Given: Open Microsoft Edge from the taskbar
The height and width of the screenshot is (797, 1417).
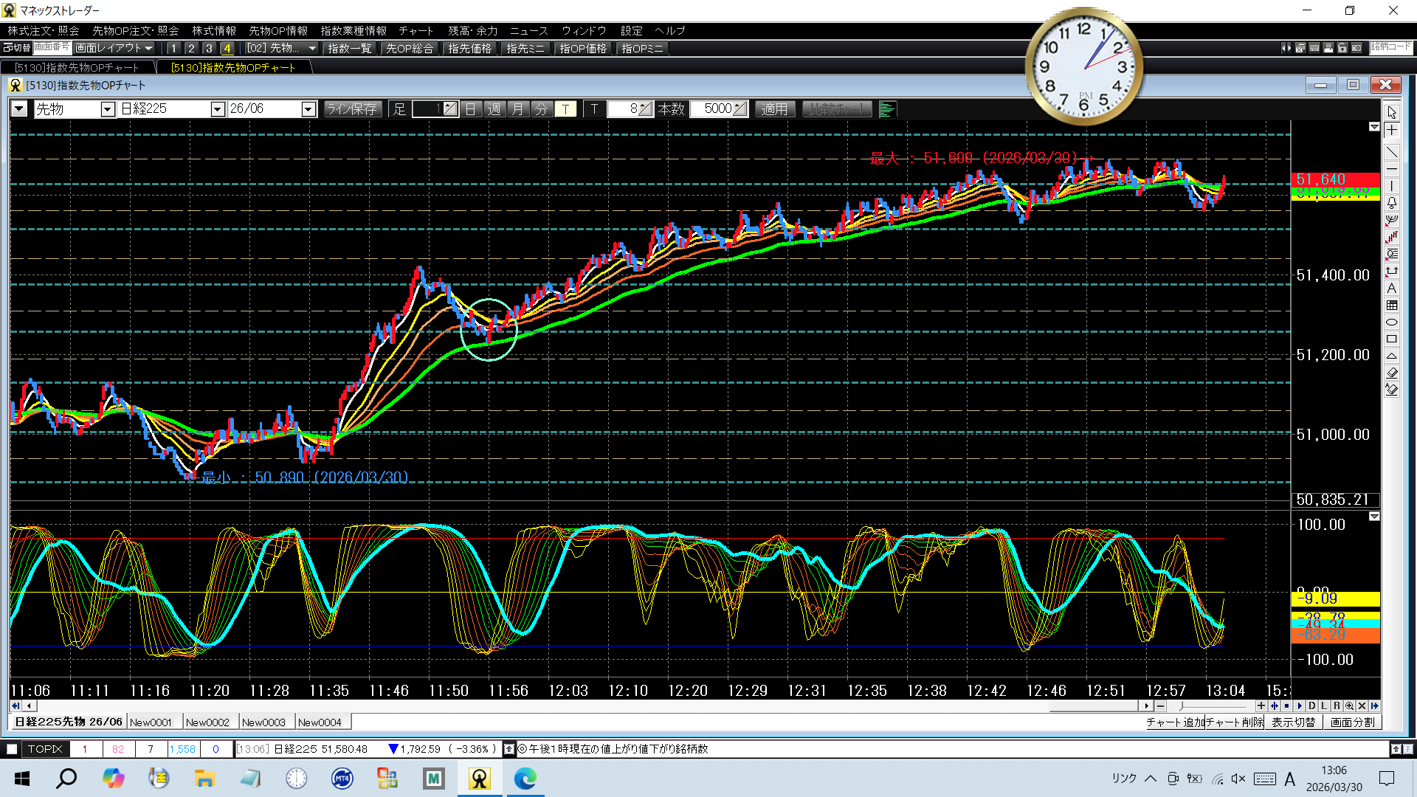Looking at the screenshot, I should tap(525, 778).
